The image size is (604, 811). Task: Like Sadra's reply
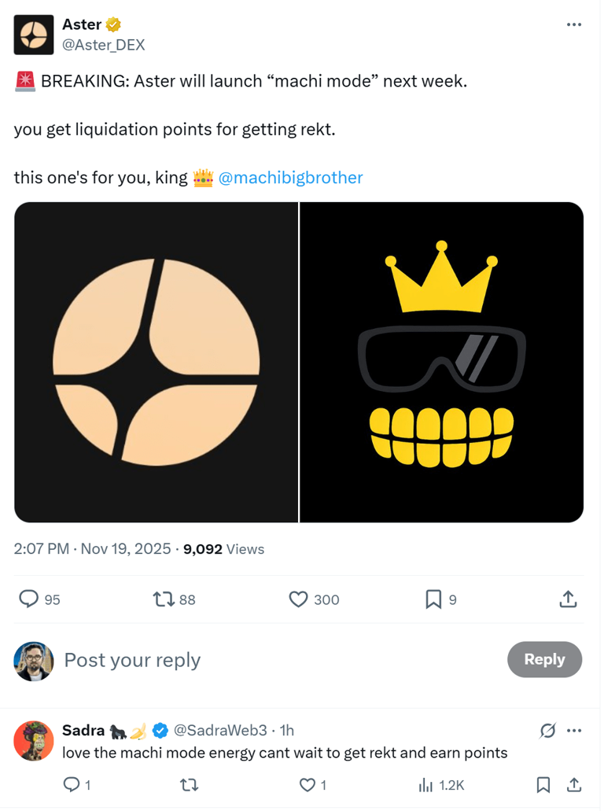coord(308,784)
